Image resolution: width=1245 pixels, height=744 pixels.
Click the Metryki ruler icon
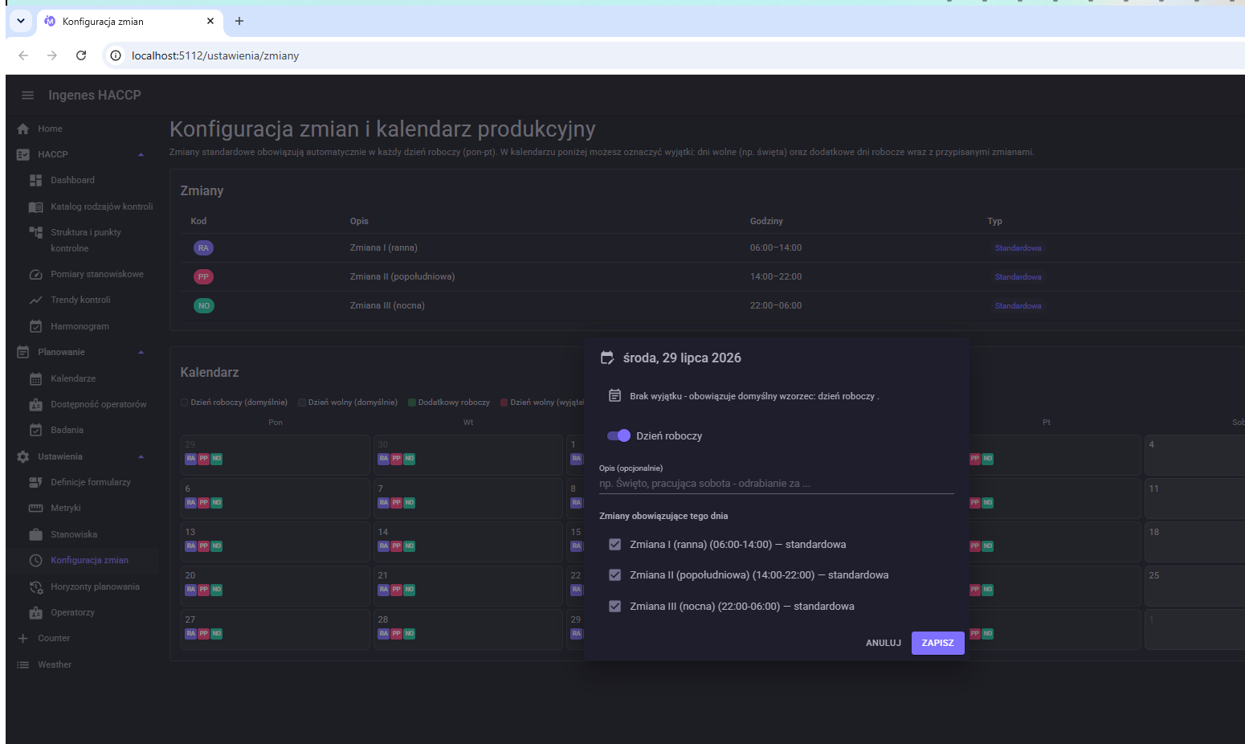pyautogui.click(x=35, y=508)
